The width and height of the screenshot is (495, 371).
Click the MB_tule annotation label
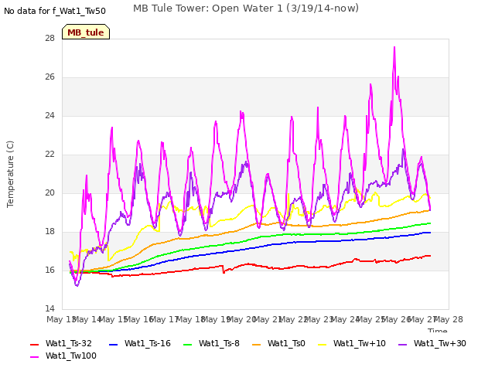(86, 32)
